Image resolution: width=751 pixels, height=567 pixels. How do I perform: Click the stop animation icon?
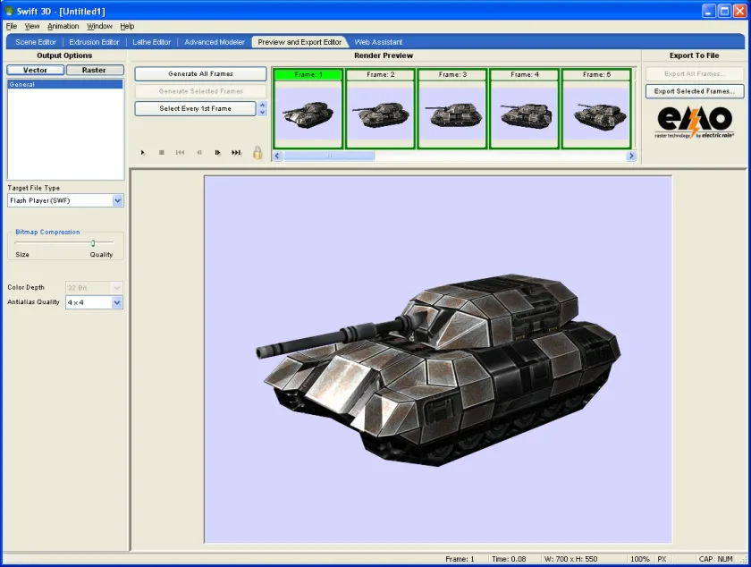pyautogui.click(x=162, y=152)
